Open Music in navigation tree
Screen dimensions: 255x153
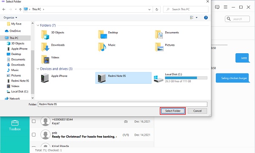click(x=13, y=70)
